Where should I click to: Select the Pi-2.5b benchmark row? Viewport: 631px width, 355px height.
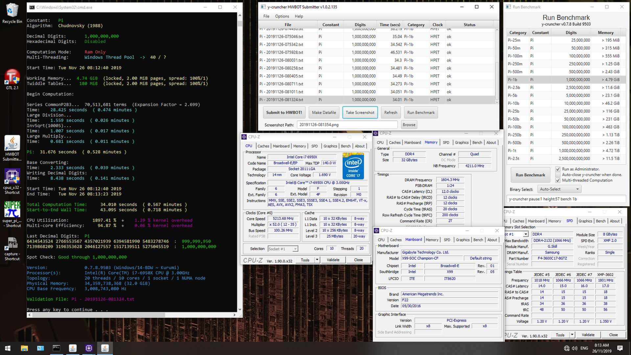pyautogui.click(x=566, y=87)
